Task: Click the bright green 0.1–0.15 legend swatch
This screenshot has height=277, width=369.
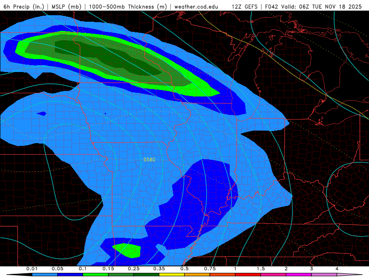Action: pos(95,275)
